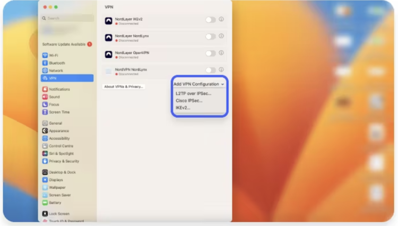Viewport: 398px width, 226px height.
Task: Select Control Centre label in sidebar
Action: click(61, 146)
